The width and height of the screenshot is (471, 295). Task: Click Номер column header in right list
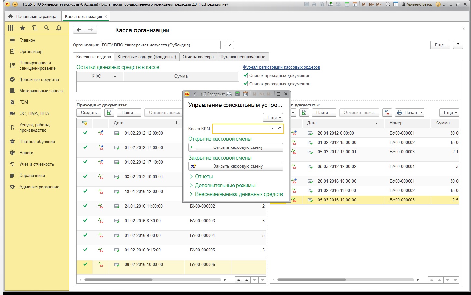coord(408,123)
